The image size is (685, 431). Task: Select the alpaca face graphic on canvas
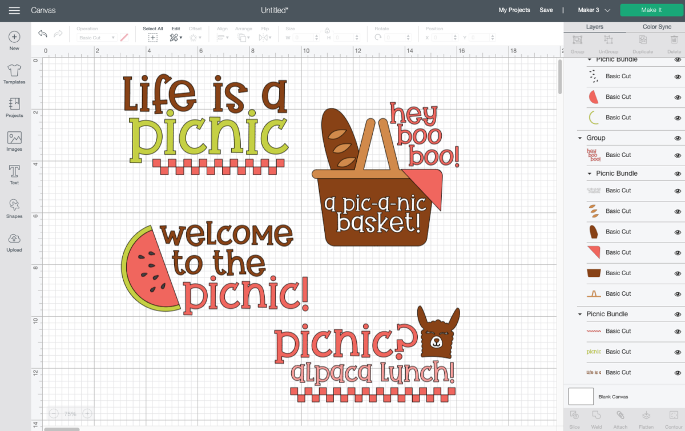(438, 332)
